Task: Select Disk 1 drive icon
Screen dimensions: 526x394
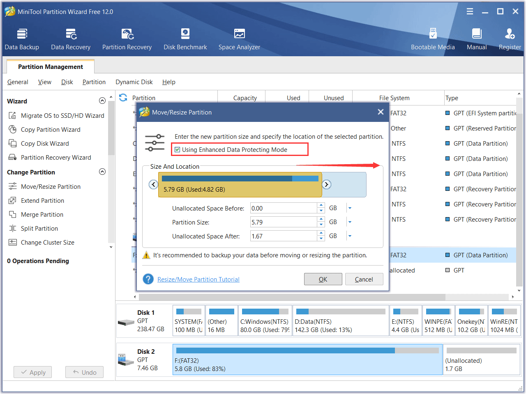Action: tap(126, 322)
